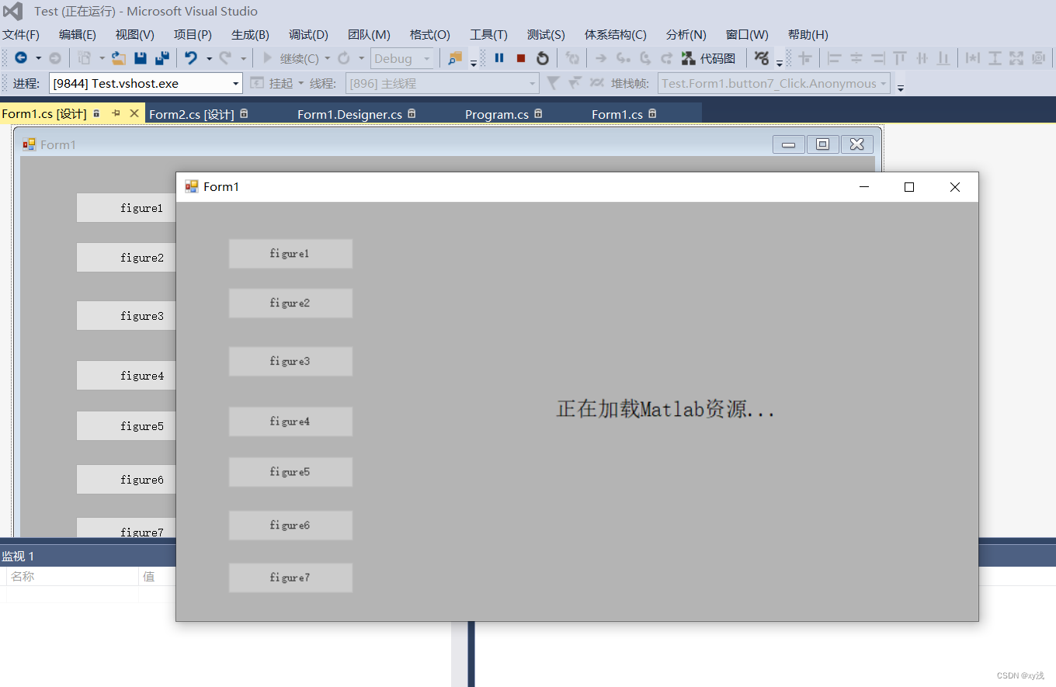
Task: Click figure5 button in running Form1 window
Action: coord(290,472)
